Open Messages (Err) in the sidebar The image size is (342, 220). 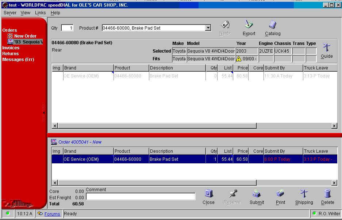coord(18,60)
